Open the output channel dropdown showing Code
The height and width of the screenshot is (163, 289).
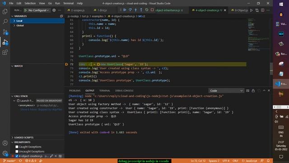point(226,91)
